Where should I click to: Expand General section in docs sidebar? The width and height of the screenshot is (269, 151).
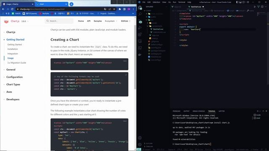point(11,70)
